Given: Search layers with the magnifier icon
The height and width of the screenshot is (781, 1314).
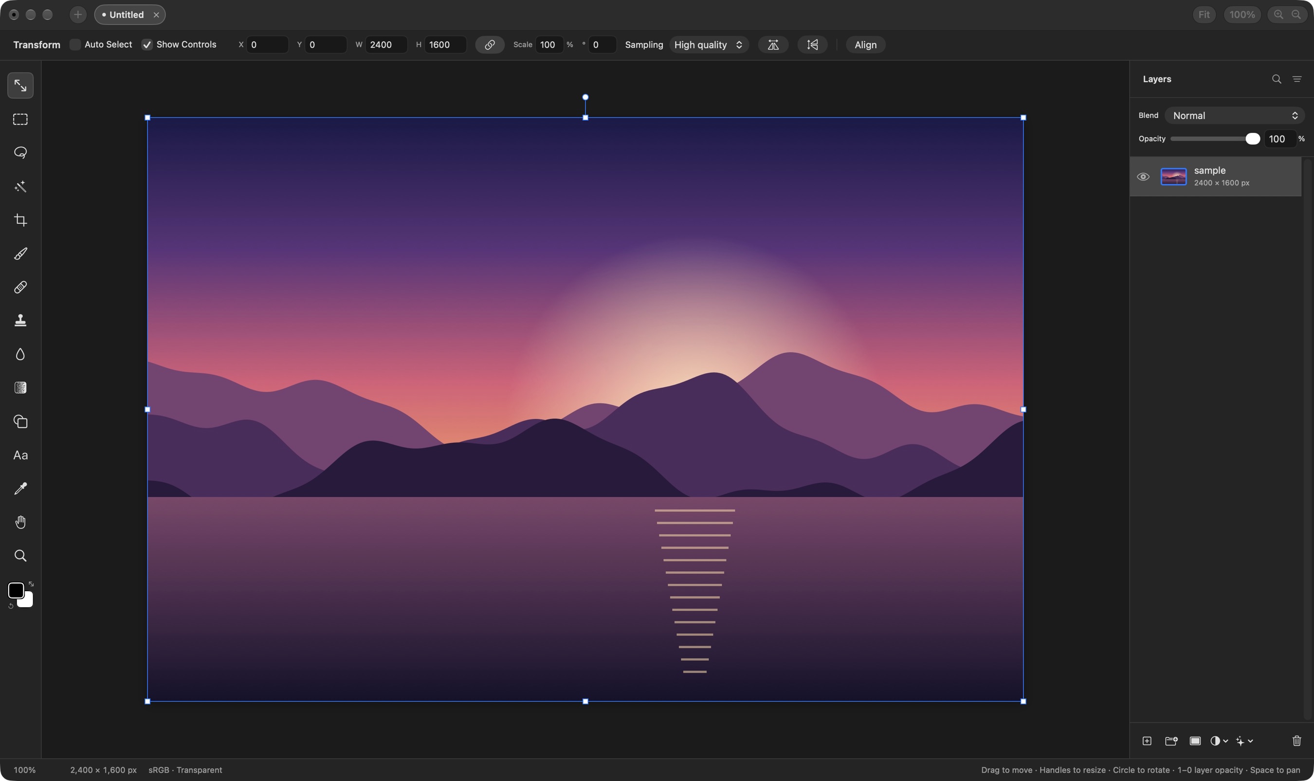Looking at the screenshot, I should point(1277,79).
